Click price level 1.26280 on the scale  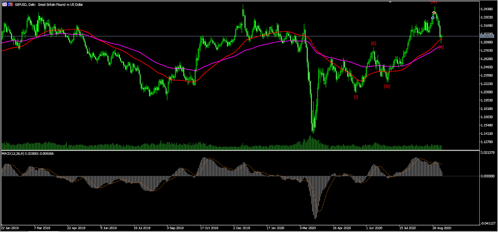(x=486, y=59)
